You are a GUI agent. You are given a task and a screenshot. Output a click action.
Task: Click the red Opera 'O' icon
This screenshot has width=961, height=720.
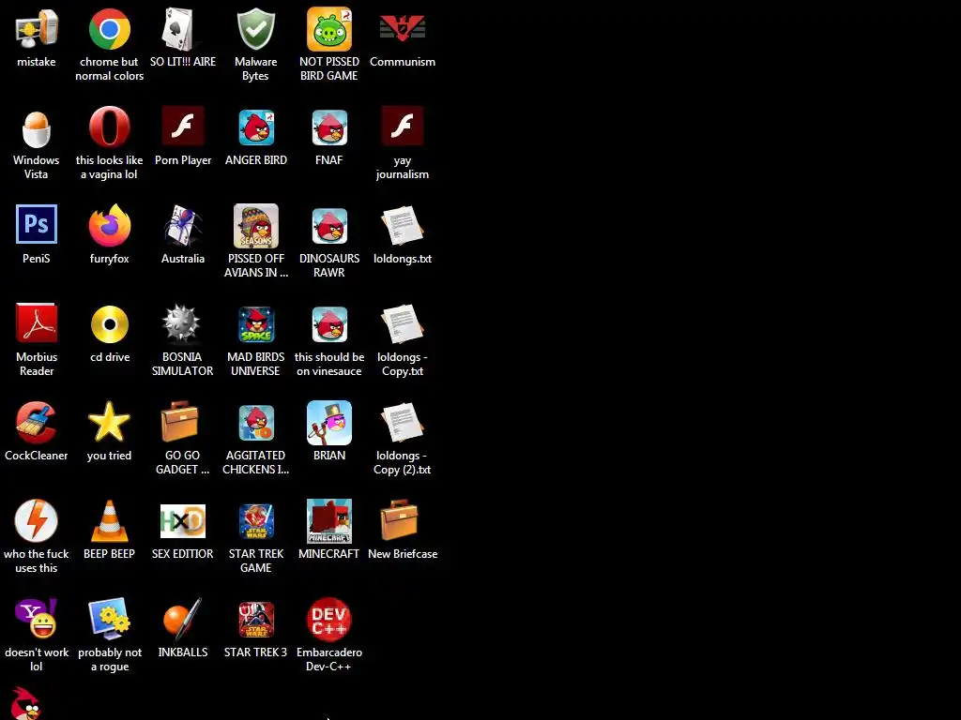tap(109, 127)
